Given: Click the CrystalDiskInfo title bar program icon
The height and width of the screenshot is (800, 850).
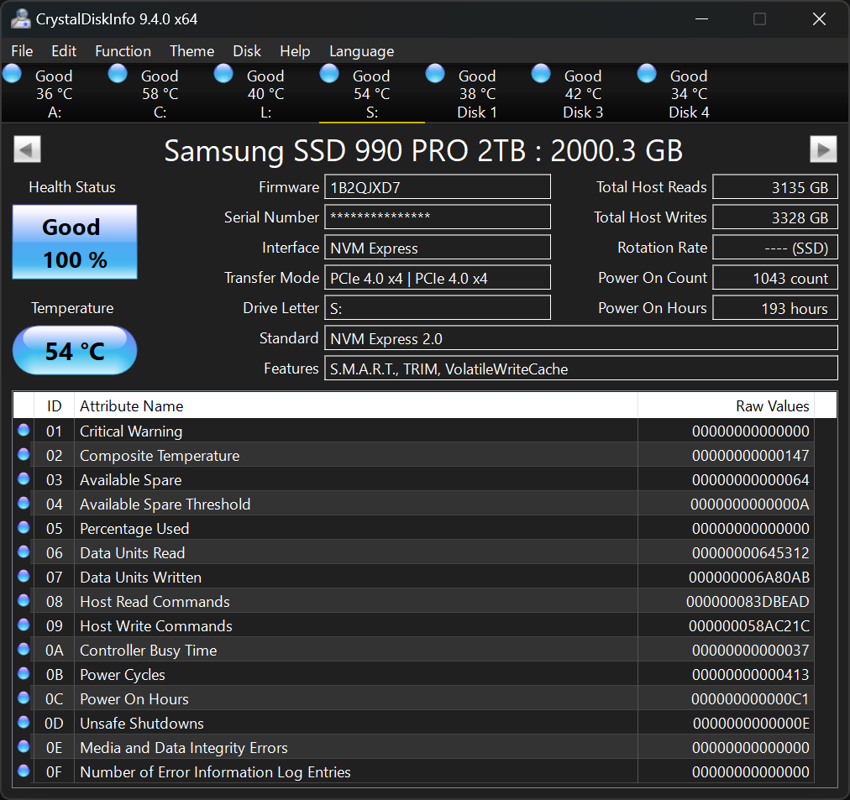Looking at the screenshot, I should point(20,18).
